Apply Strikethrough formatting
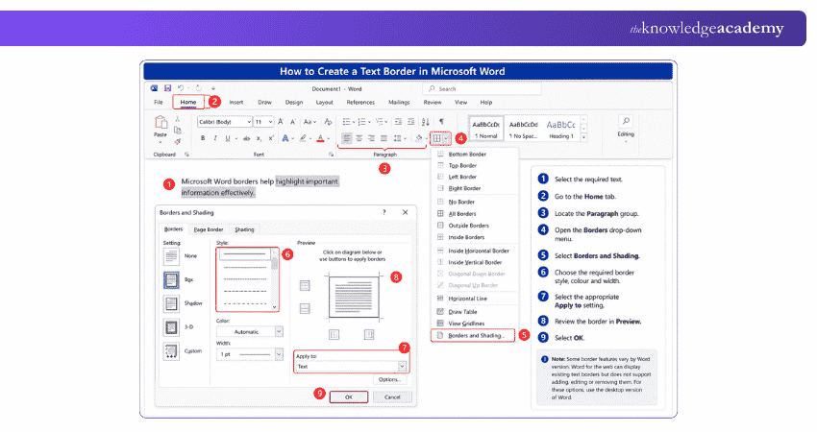Image resolution: width=817 pixels, height=432 pixels. click(x=246, y=138)
